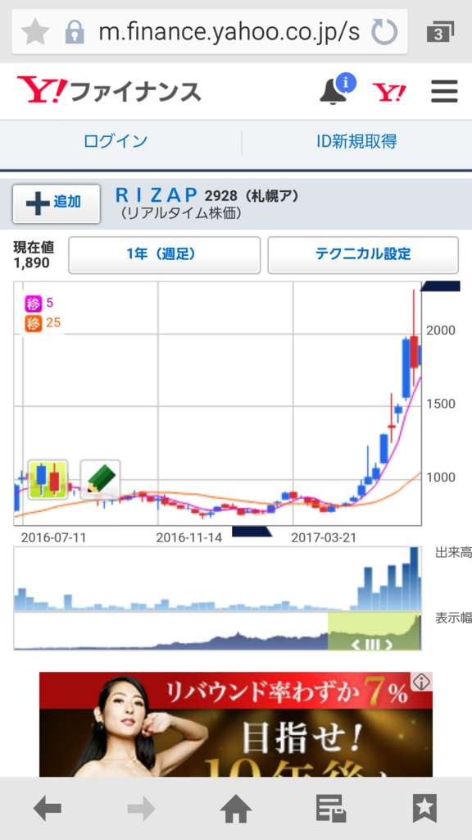
Task: Click the 表示幅 label
Action: tap(453, 618)
